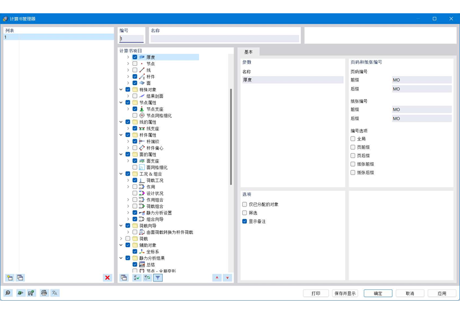460x314 pixels.
Task: Enable the 全局 numbering checkbox
Action: click(353, 139)
